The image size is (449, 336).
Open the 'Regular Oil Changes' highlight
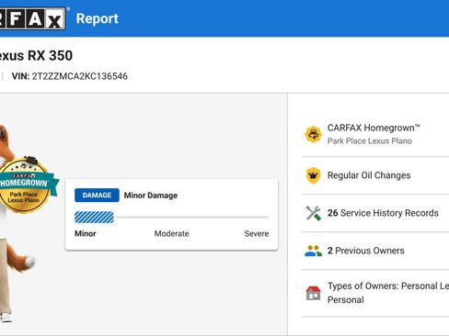click(x=375, y=175)
